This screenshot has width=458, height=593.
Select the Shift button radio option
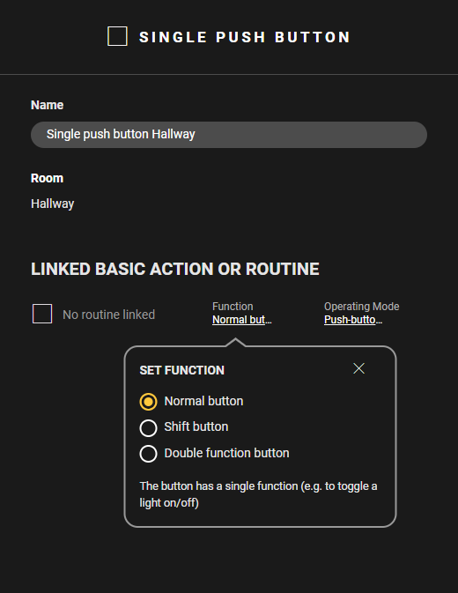(x=148, y=428)
